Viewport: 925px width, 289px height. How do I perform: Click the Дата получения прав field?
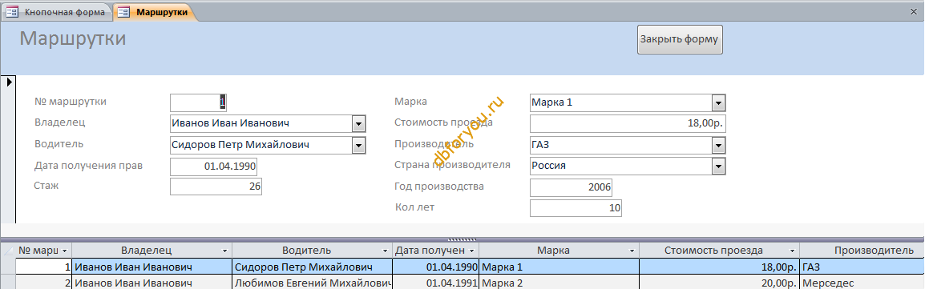213,167
